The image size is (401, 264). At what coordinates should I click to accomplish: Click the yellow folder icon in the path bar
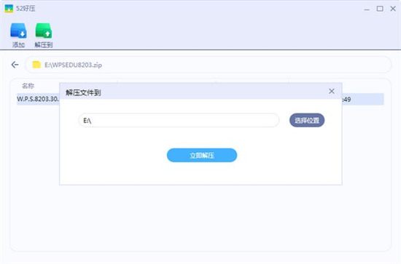tap(36, 65)
